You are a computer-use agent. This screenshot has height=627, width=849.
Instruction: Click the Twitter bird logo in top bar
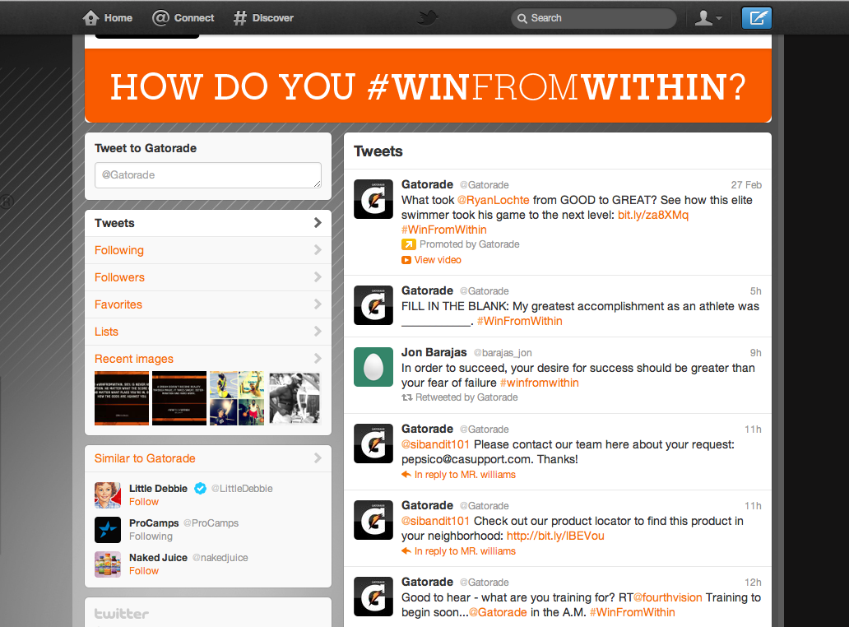click(428, 18)
